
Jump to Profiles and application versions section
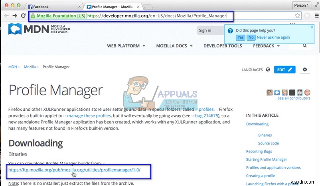[x=273, y=168]
